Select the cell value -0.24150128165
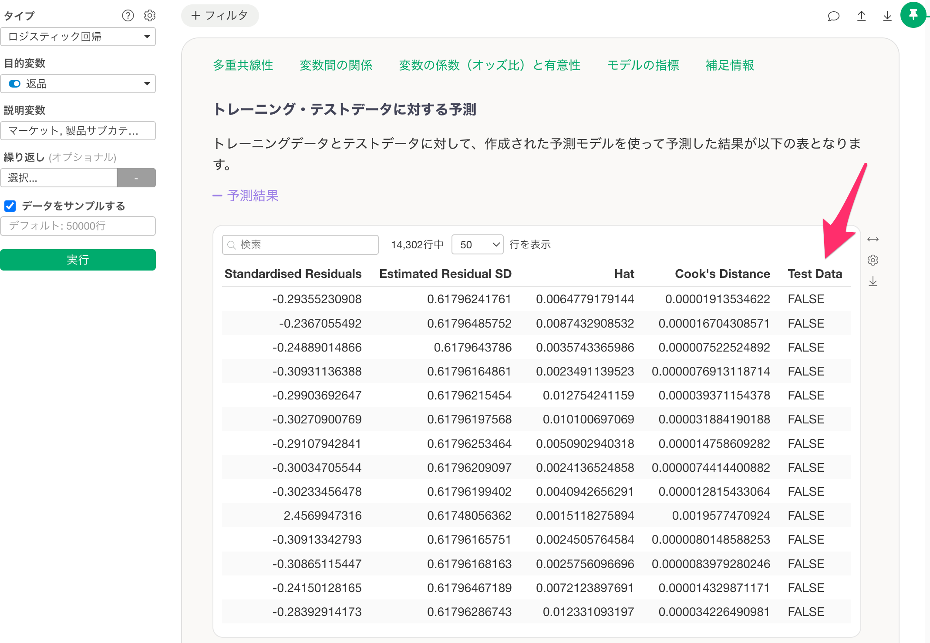Screen dimensions: 930x643 point(317,588)
